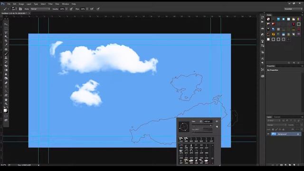Open the Layer menu
Image resolution: width=304 pixels, height=171 pixels.
click(x=29, y=4)
